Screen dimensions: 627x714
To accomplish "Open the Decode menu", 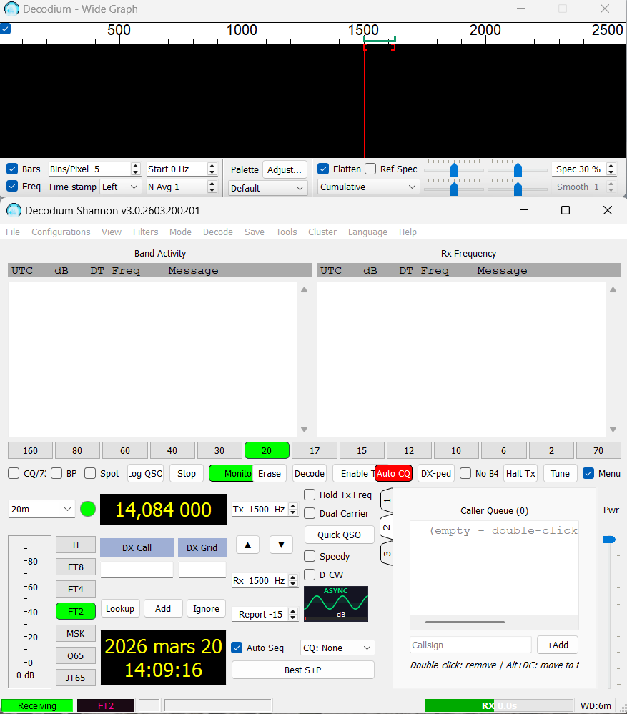I will (x=217, y=232).
